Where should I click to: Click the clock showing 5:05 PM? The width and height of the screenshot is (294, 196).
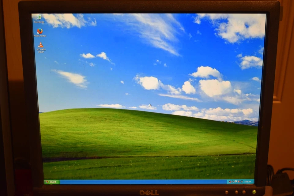pyautogui.click(x=247, y=182)
